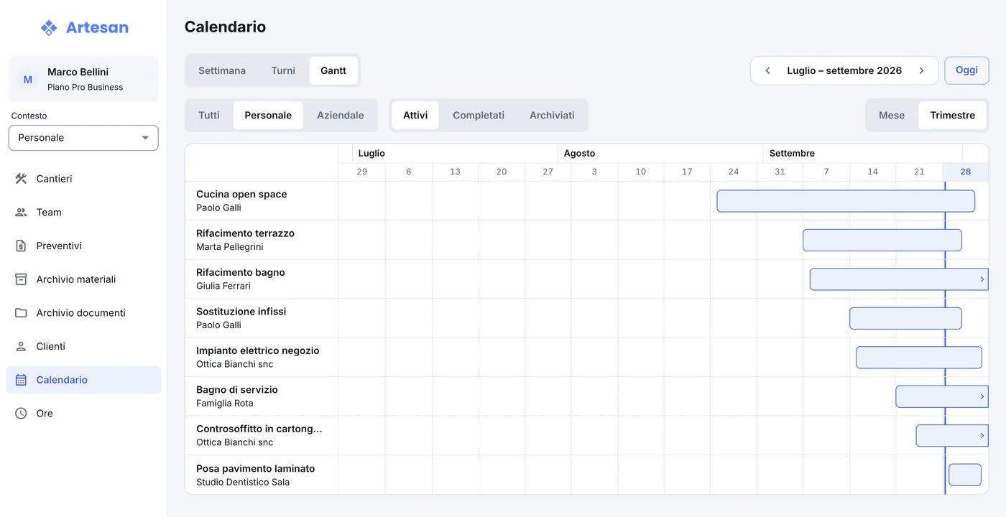Open the Contesto dropdown
This screenshot has height=517, width=1006.
[x=83, y=138]
